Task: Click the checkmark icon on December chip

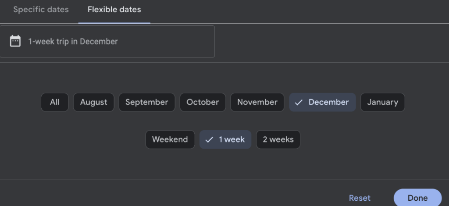Action: pos(299,103)
